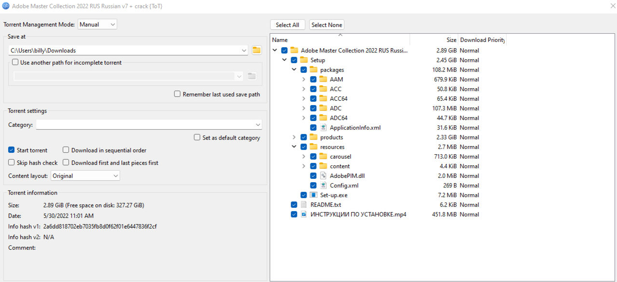Click the qBittorrent logo in the title bar
The width and height of the screenshot is (617, 282).
pos(6,6)
